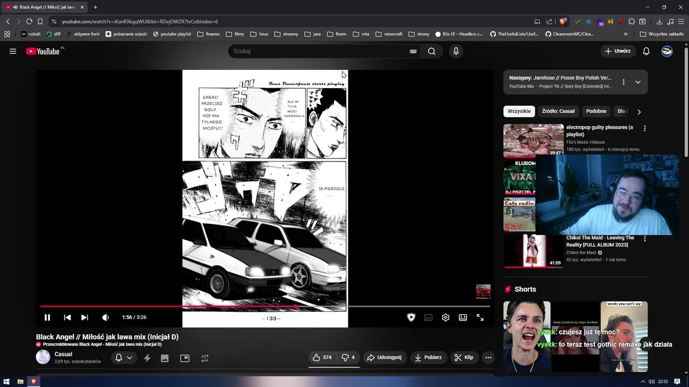Open the finanse bookmarks folder
Image resolution: width=689 pixels, height=387 pixels.
click(208, 34)
